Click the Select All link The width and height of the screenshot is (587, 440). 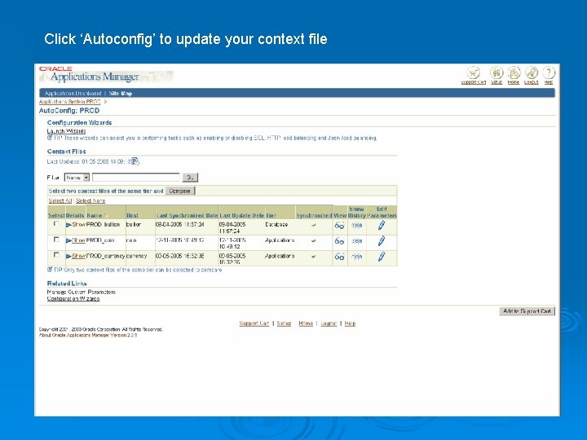click(x=60, y=201)
